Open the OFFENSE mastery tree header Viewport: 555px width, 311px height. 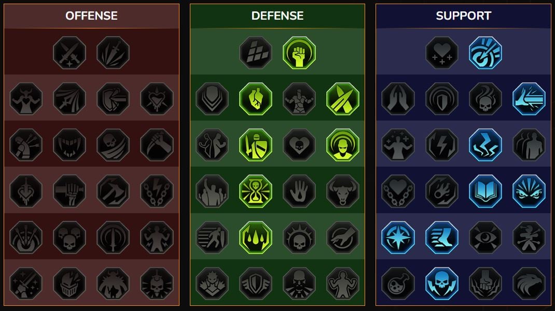click(91, 16)
